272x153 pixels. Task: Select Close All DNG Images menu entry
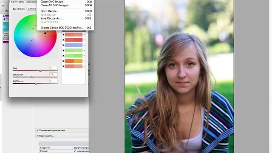(65, 6)
